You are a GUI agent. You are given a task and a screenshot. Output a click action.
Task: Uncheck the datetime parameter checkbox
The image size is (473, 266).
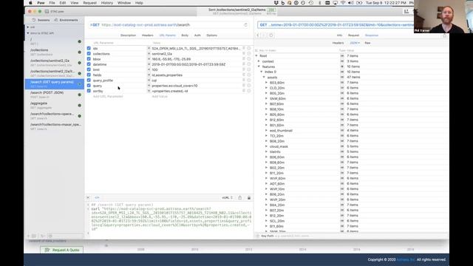pyautogui.click(x=89, y=64)
